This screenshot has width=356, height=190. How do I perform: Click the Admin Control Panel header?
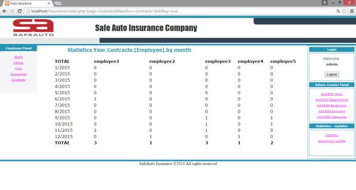tap(332, 85)
